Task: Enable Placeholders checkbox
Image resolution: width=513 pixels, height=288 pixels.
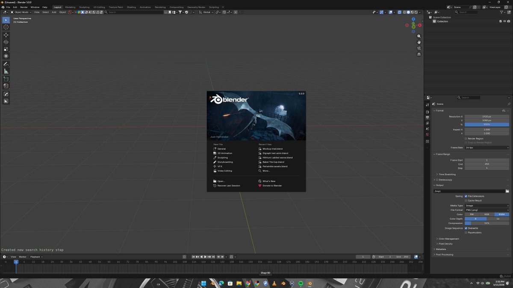Action: [466, 233]
